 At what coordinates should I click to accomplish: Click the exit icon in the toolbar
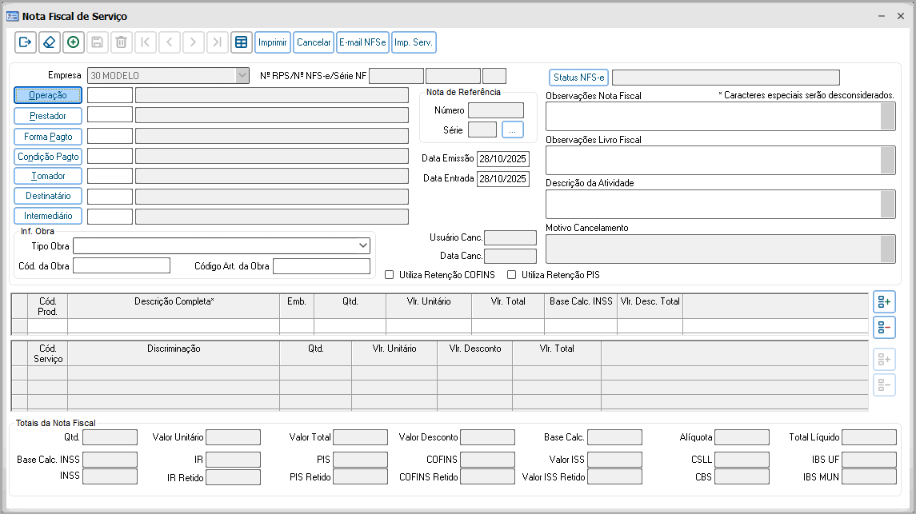[x=25, y=42]
